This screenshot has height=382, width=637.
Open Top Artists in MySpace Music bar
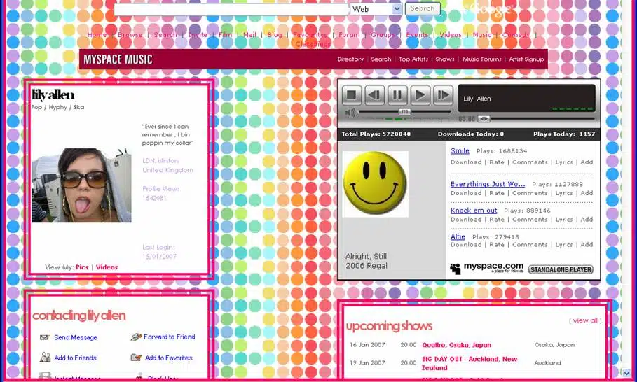pos(413,59)
